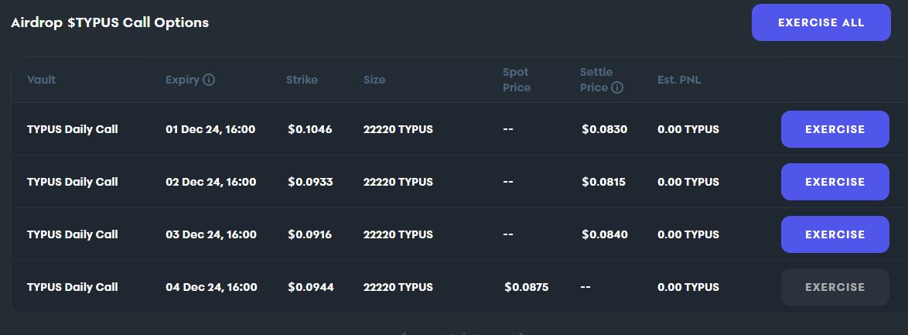908x335 pixels.
Task: Click the Vault column header
Action: point(42,80)
